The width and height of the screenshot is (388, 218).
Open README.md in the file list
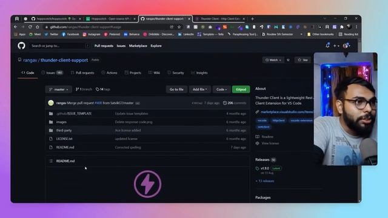(65, 147)
